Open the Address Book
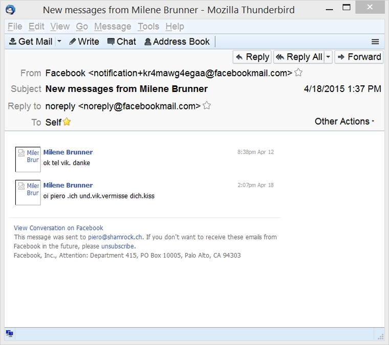 177,42
